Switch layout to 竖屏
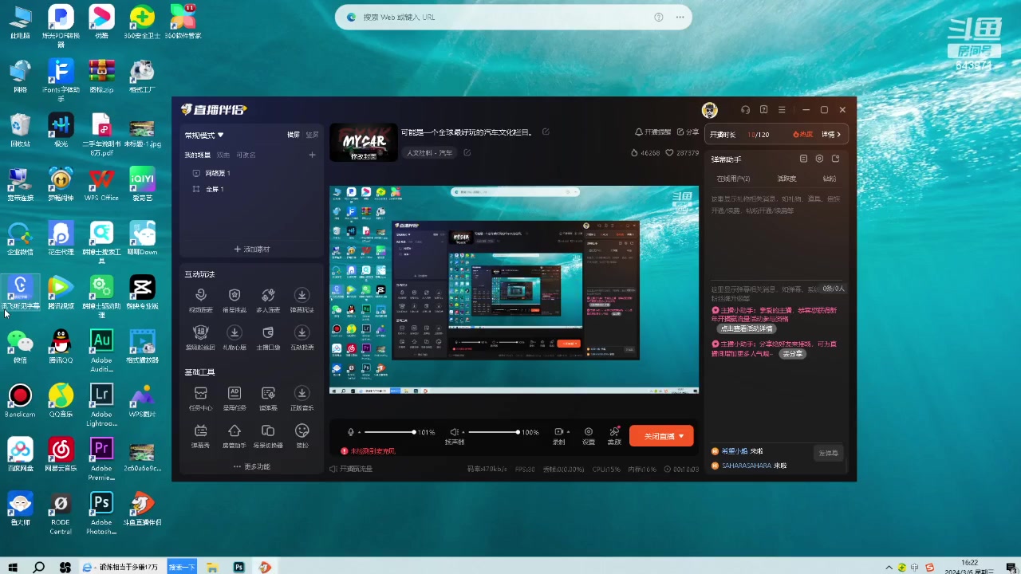 pos(312,135)
